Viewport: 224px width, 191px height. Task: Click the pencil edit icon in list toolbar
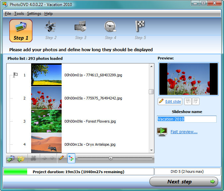pyautogui.click(x=61, y=159)
